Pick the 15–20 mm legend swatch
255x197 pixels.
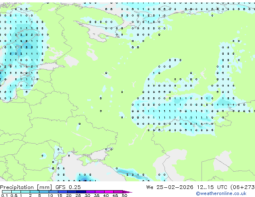(x=62, y=192)
